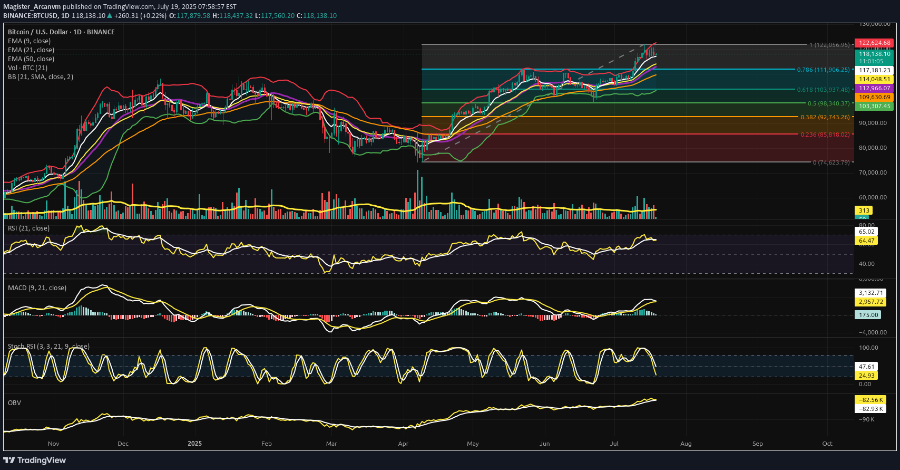Viewport: 900px width, 470px height.
Task: Select the 'Bitcoin / U.S. Dollar · 1D · BINANCE' chart title
Action: click(x=61, y=32)
